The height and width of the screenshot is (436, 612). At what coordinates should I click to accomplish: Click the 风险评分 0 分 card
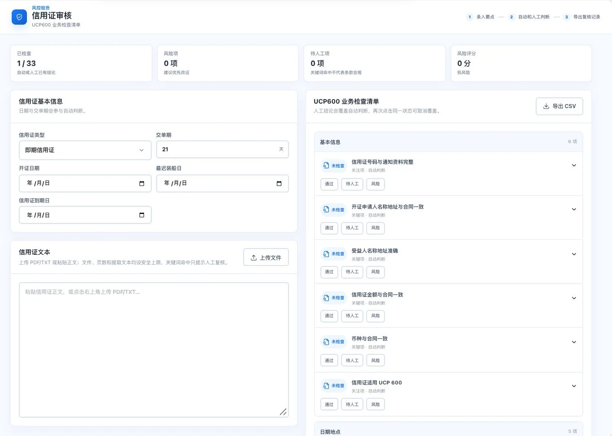[521, 63]
